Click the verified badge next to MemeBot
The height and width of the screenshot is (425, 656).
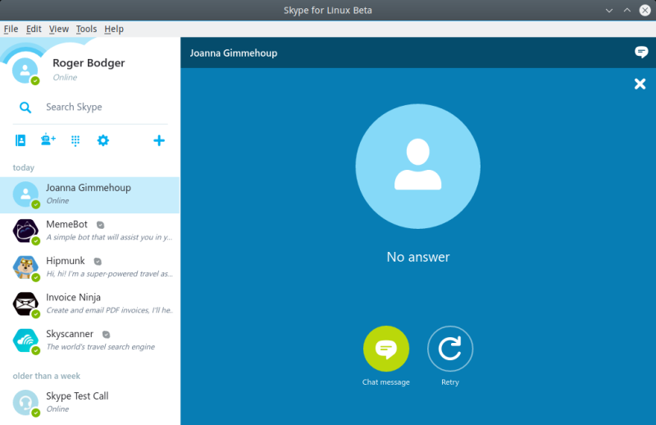[x=100, y=225]
